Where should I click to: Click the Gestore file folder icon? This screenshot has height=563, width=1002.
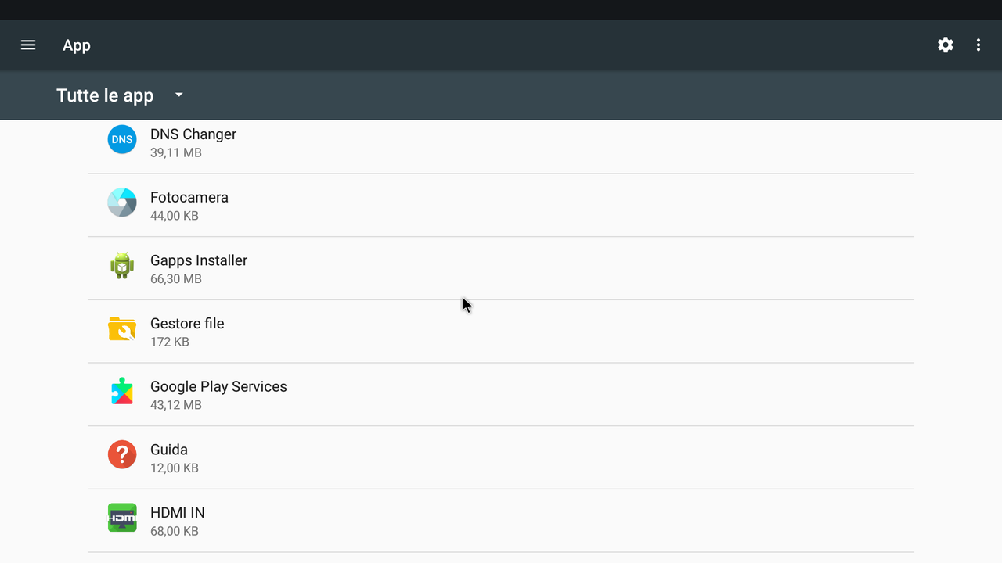[122, 329]
